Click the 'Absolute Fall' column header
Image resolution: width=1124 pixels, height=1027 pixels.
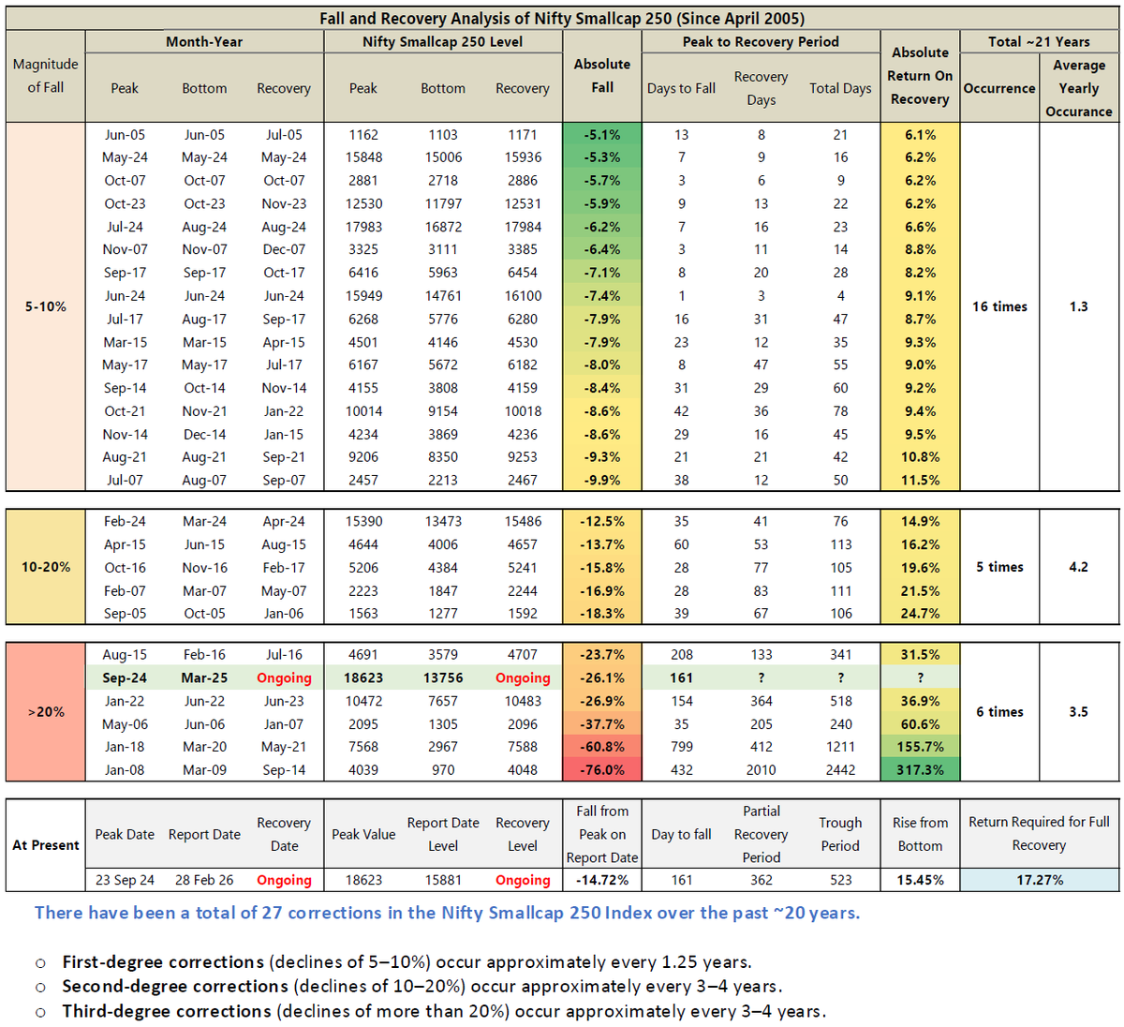pyautogui.click(x=602, y=76)
